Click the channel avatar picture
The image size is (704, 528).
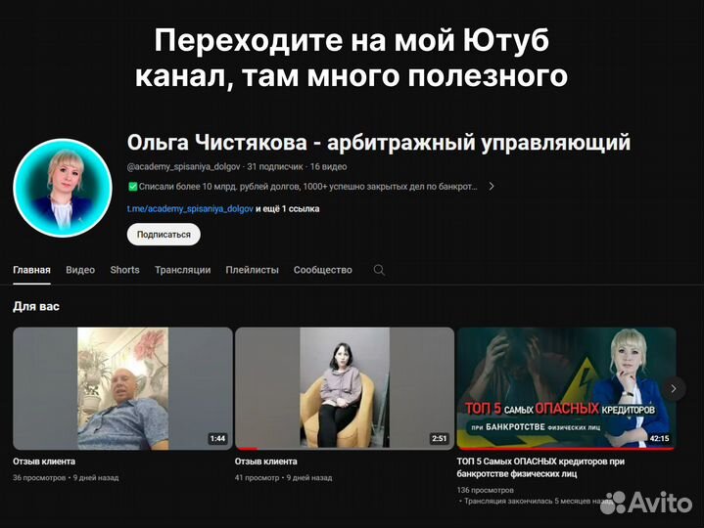[63, 188]
